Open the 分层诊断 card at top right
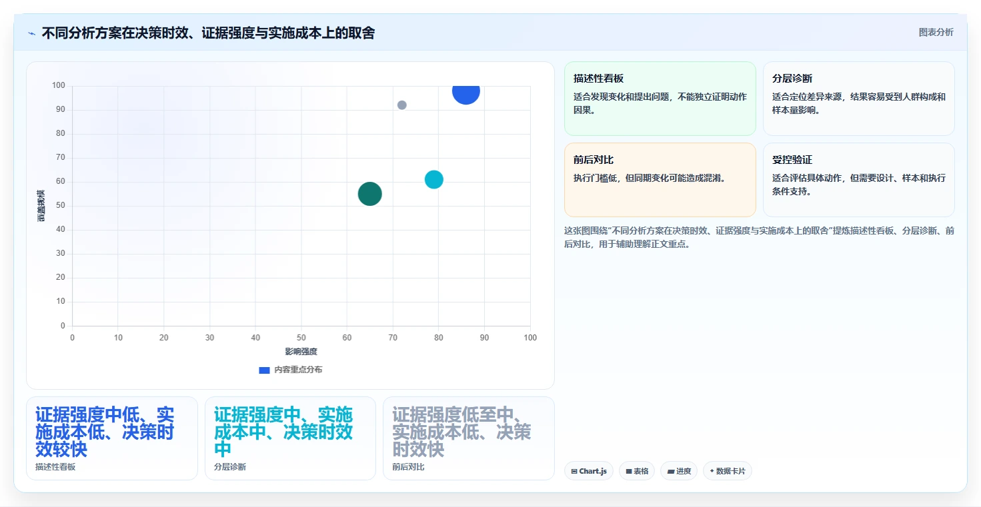This screenshot has width=981, height=507. click(858, 99)
